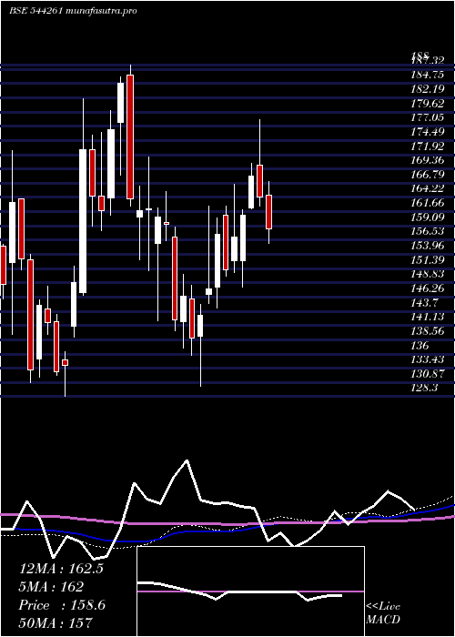Image resolution: width=455 pixels, height=637 pixels.
Task: Select the 171.92 price level label
Action: [429, 146]
